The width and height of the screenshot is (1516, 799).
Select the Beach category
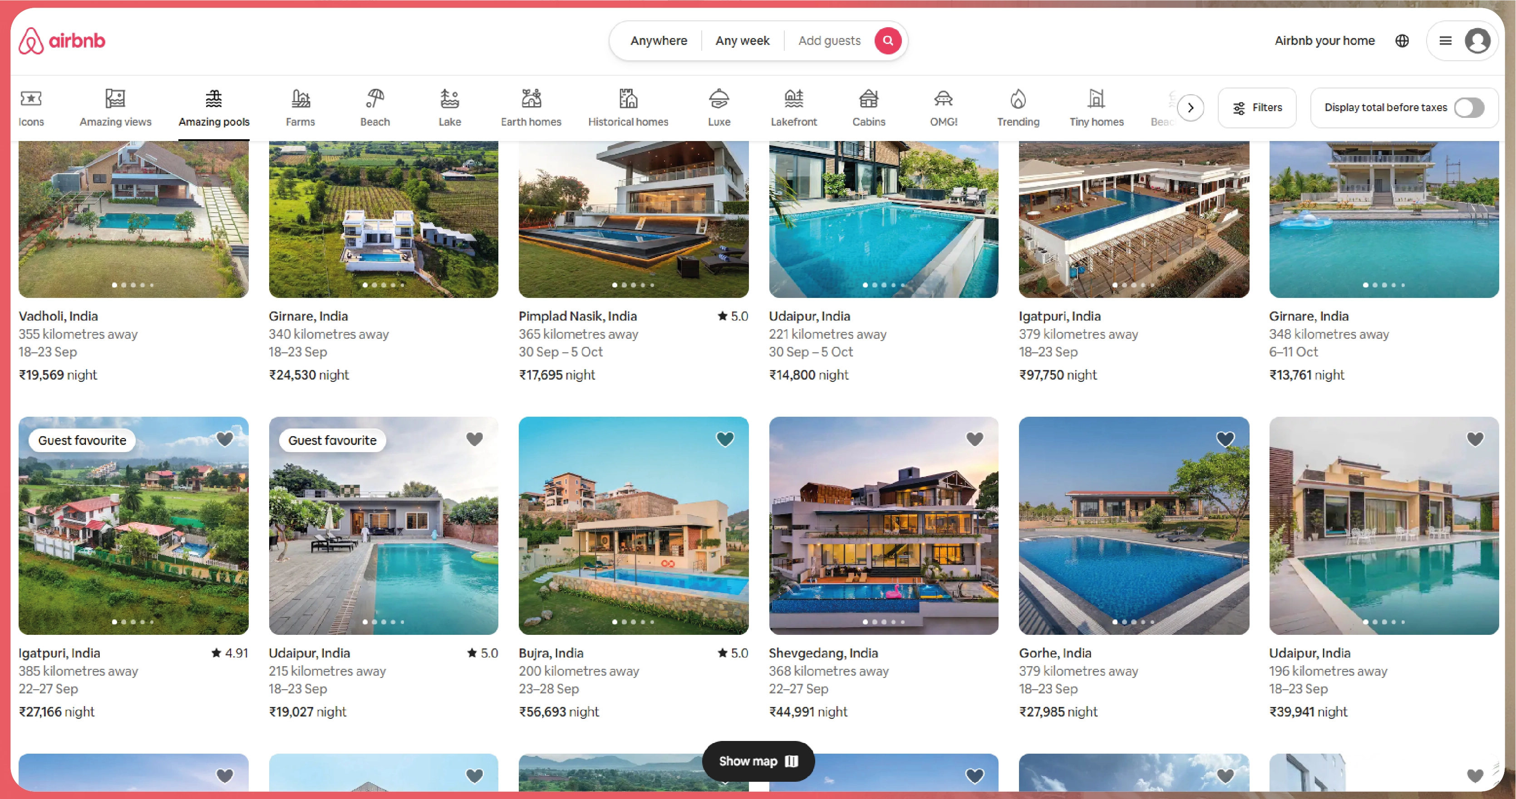click(x=375, y=108)
